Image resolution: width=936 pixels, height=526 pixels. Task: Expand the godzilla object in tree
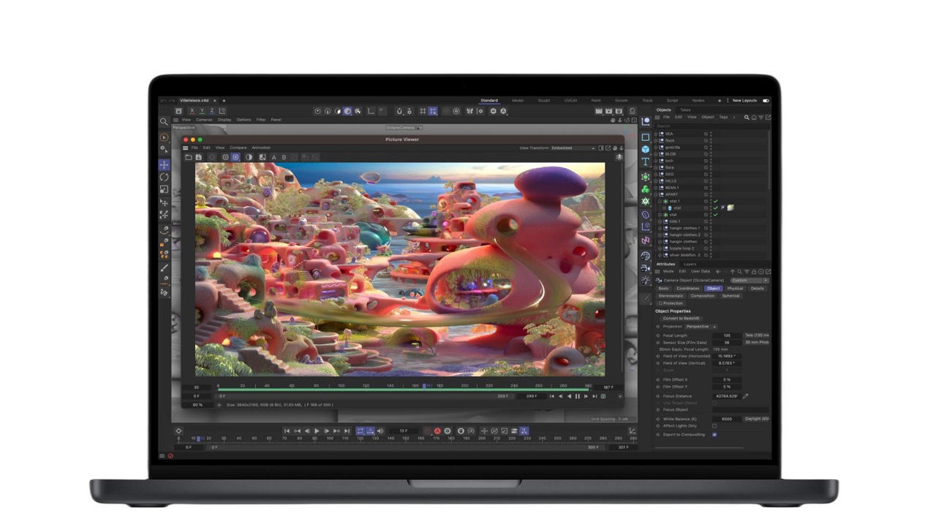click(657, 147)
